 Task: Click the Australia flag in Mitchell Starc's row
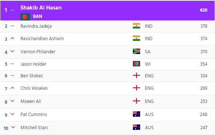pyautogui.click(x=137, y=127)
